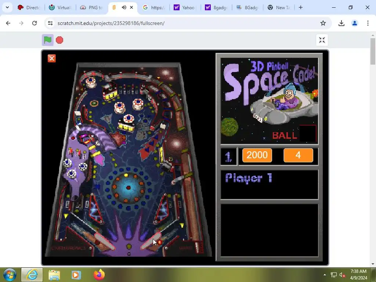Viewport: 376px width, 282px height.
Task: Stop the project with the red stop button
Action: click(x=59, y=40)
